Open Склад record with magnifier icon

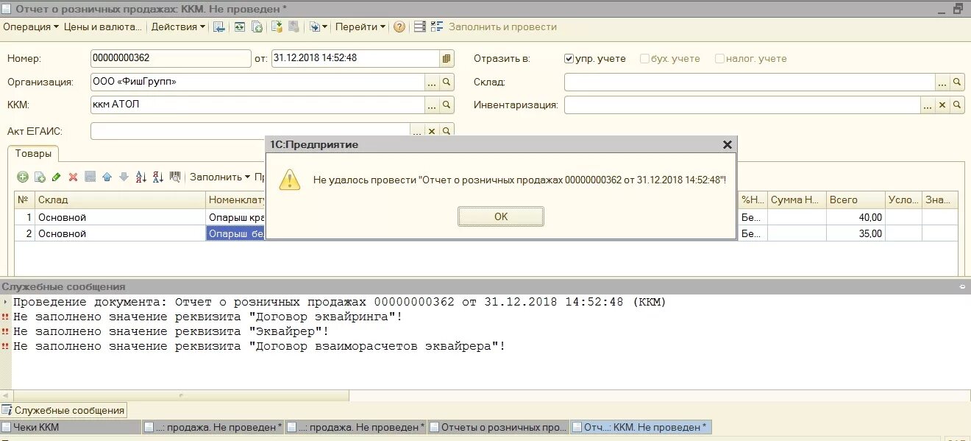[x=957, y=82]
